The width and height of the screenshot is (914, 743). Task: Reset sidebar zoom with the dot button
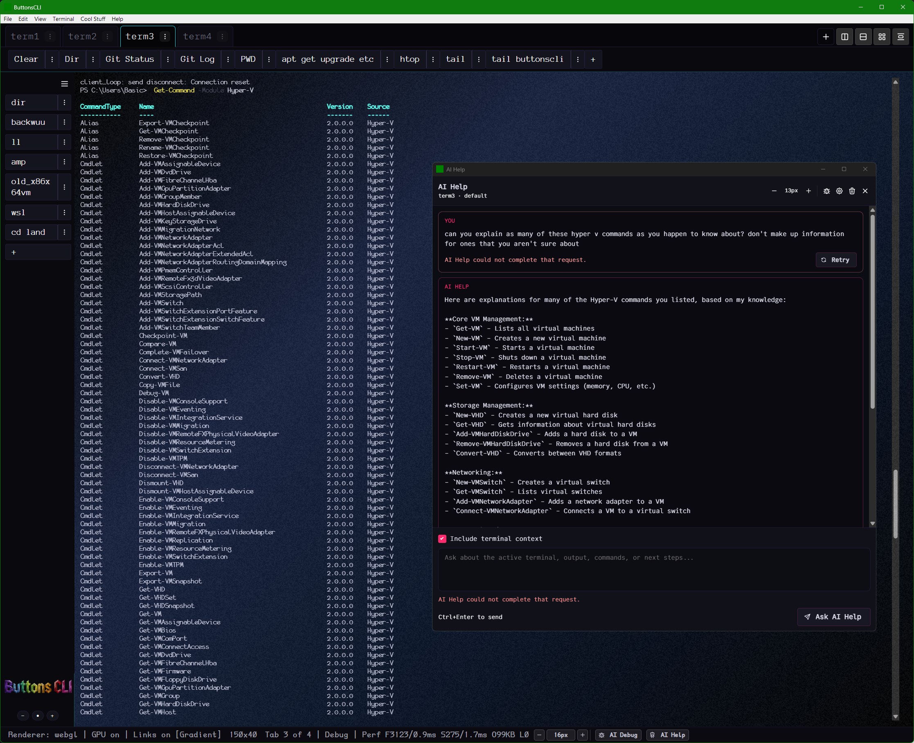point(38,715)
